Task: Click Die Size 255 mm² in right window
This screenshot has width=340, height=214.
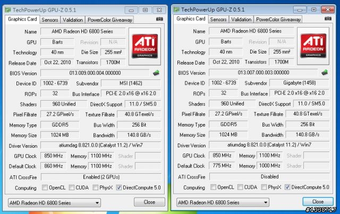Action: point(282,52)
